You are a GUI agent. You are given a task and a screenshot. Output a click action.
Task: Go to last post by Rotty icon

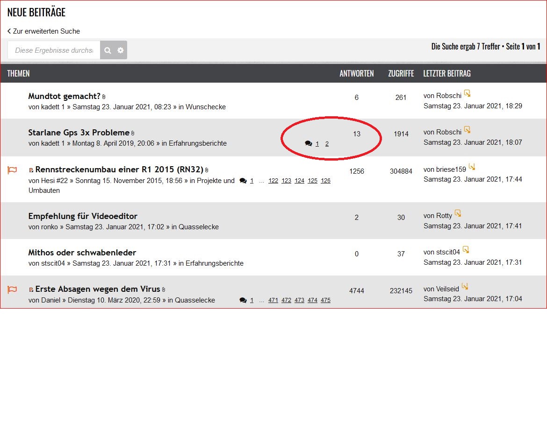coord(458,213)
